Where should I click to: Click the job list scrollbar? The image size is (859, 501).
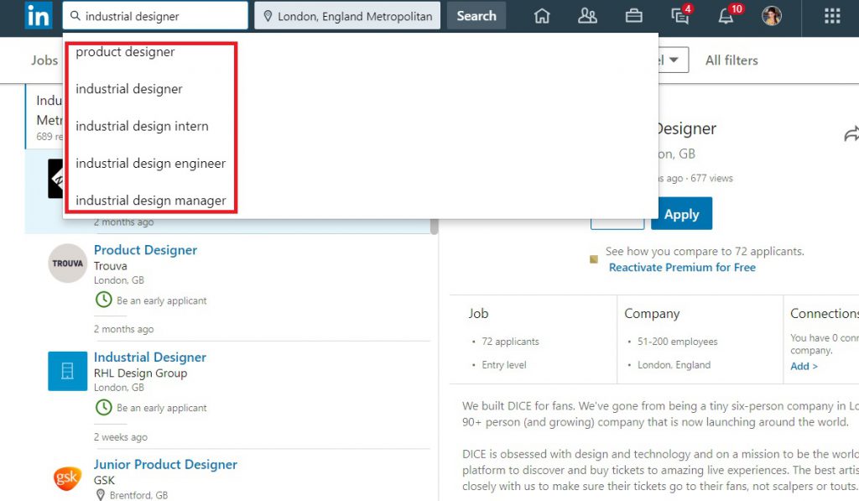[x=434, y=227]
